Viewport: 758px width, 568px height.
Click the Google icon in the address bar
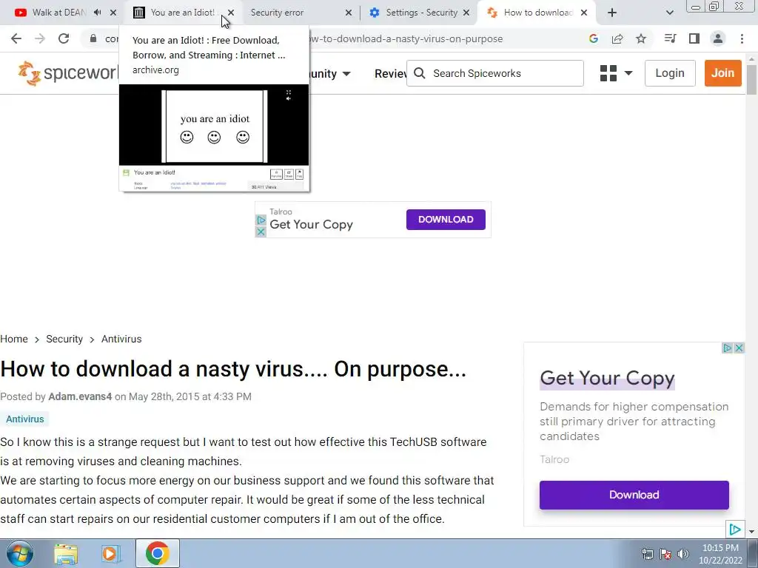coord(594,38)
